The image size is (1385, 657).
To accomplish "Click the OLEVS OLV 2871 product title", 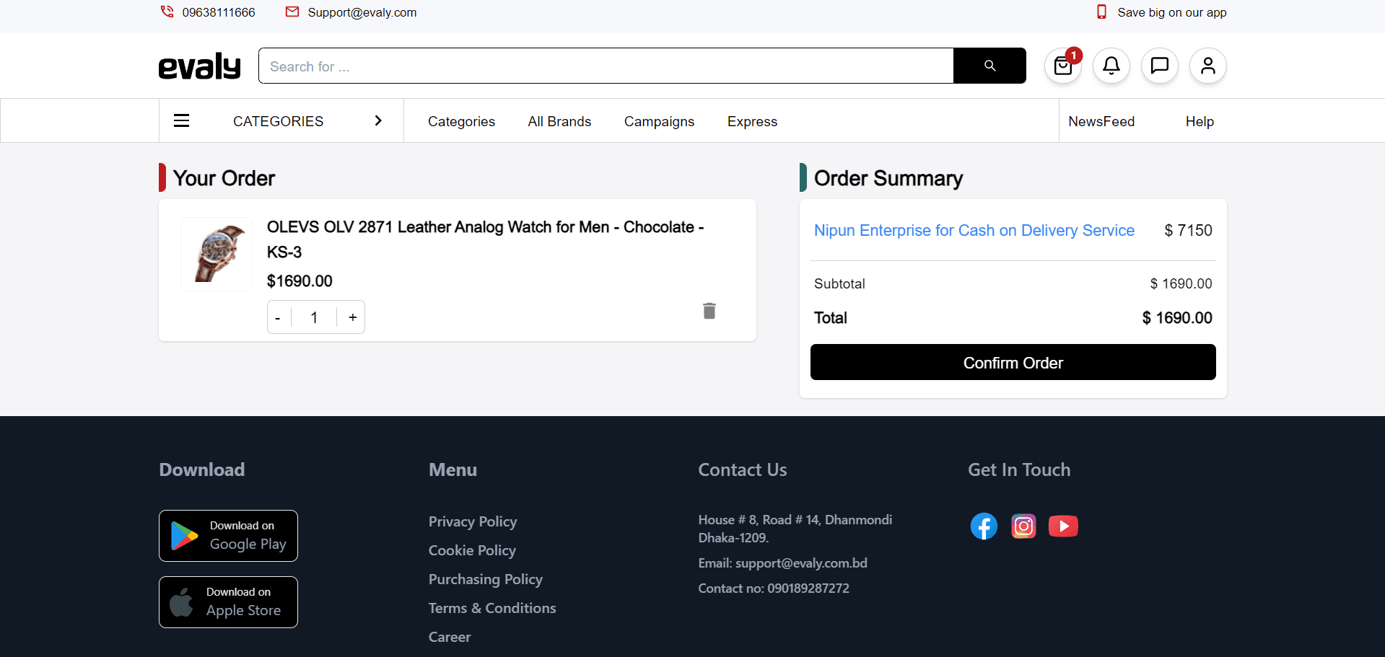I will [485, 239].
